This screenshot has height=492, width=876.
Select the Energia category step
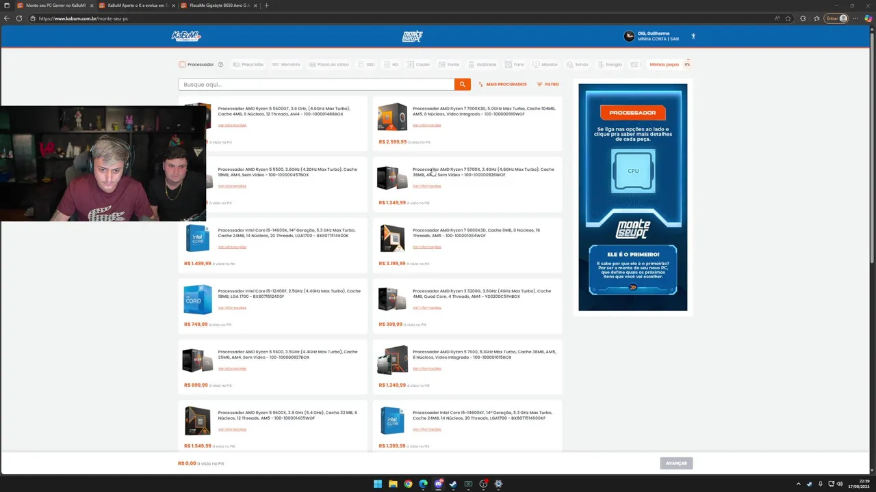pos(609,64)
